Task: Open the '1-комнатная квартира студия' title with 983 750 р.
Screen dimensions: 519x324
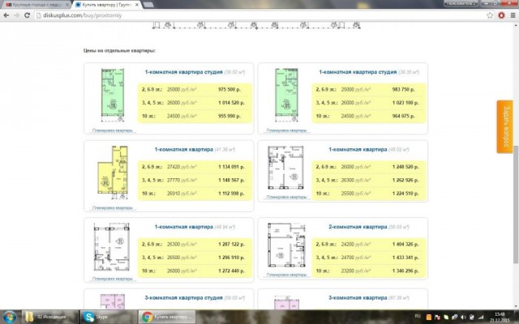Action: coord(358,72)
